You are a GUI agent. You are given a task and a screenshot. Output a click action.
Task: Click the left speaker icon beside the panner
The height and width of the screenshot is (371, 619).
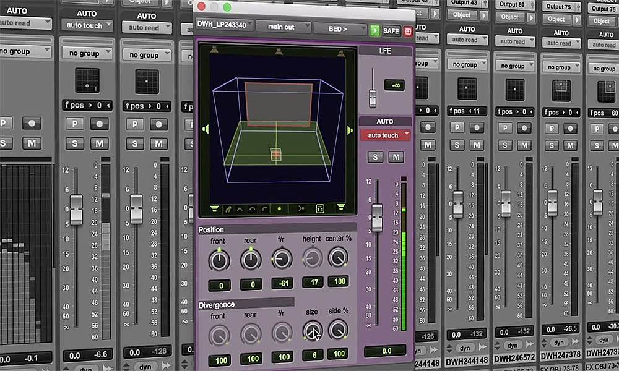[206, 129]
